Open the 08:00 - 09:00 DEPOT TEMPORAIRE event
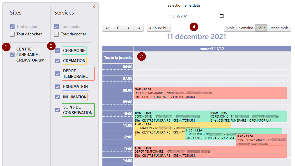Image resolution: width=295 pixels, height=166 pixels. [x=210, y=93]
